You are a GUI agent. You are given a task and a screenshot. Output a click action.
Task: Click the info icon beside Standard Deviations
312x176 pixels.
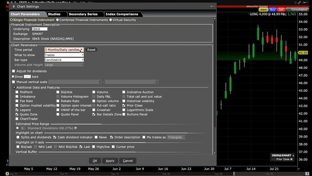[76, 128]
